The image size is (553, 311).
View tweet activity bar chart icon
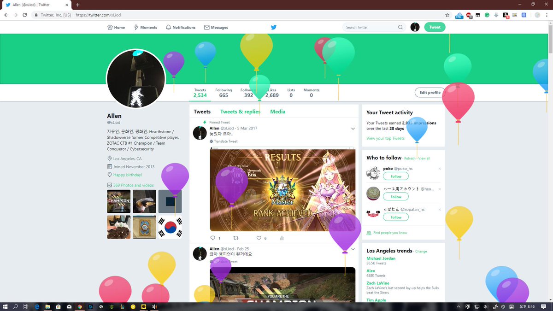click(x=282, y=238)
